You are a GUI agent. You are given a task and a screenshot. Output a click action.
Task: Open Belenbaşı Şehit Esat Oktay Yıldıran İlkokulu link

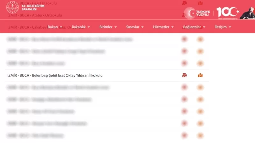pos(55,75)
